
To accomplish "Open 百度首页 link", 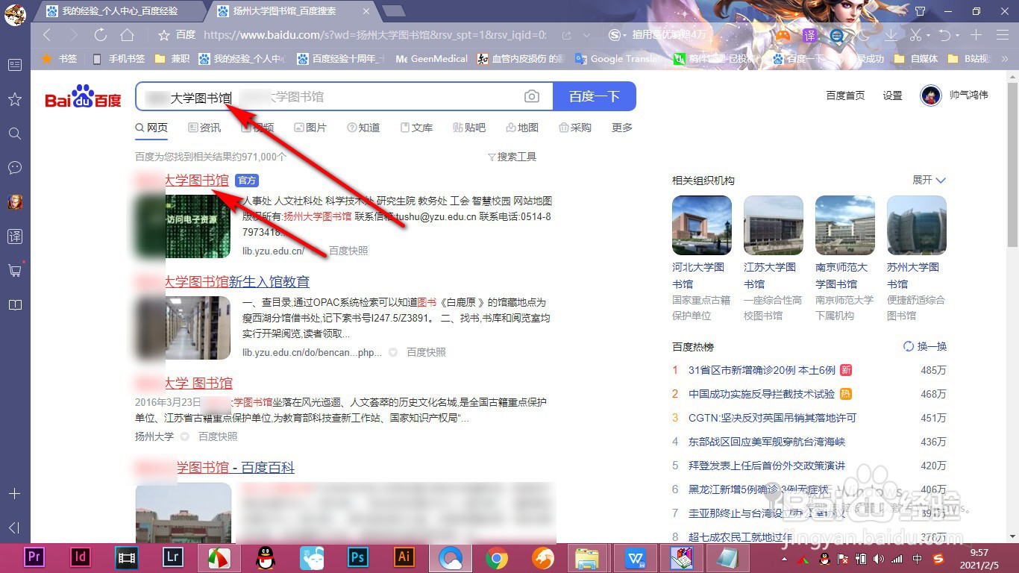I will (845, 95).
